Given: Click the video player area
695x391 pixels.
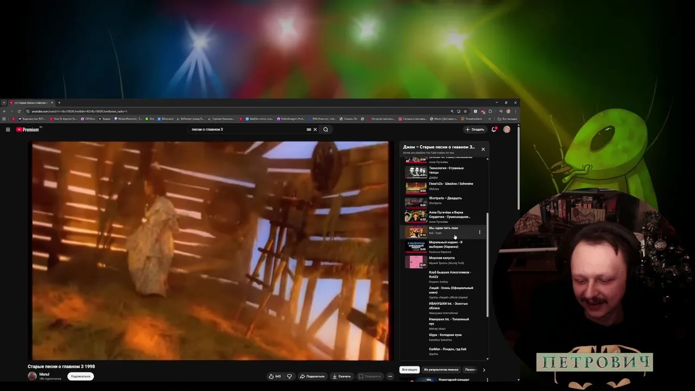Looking at the screenshot, I should (211, 250).
